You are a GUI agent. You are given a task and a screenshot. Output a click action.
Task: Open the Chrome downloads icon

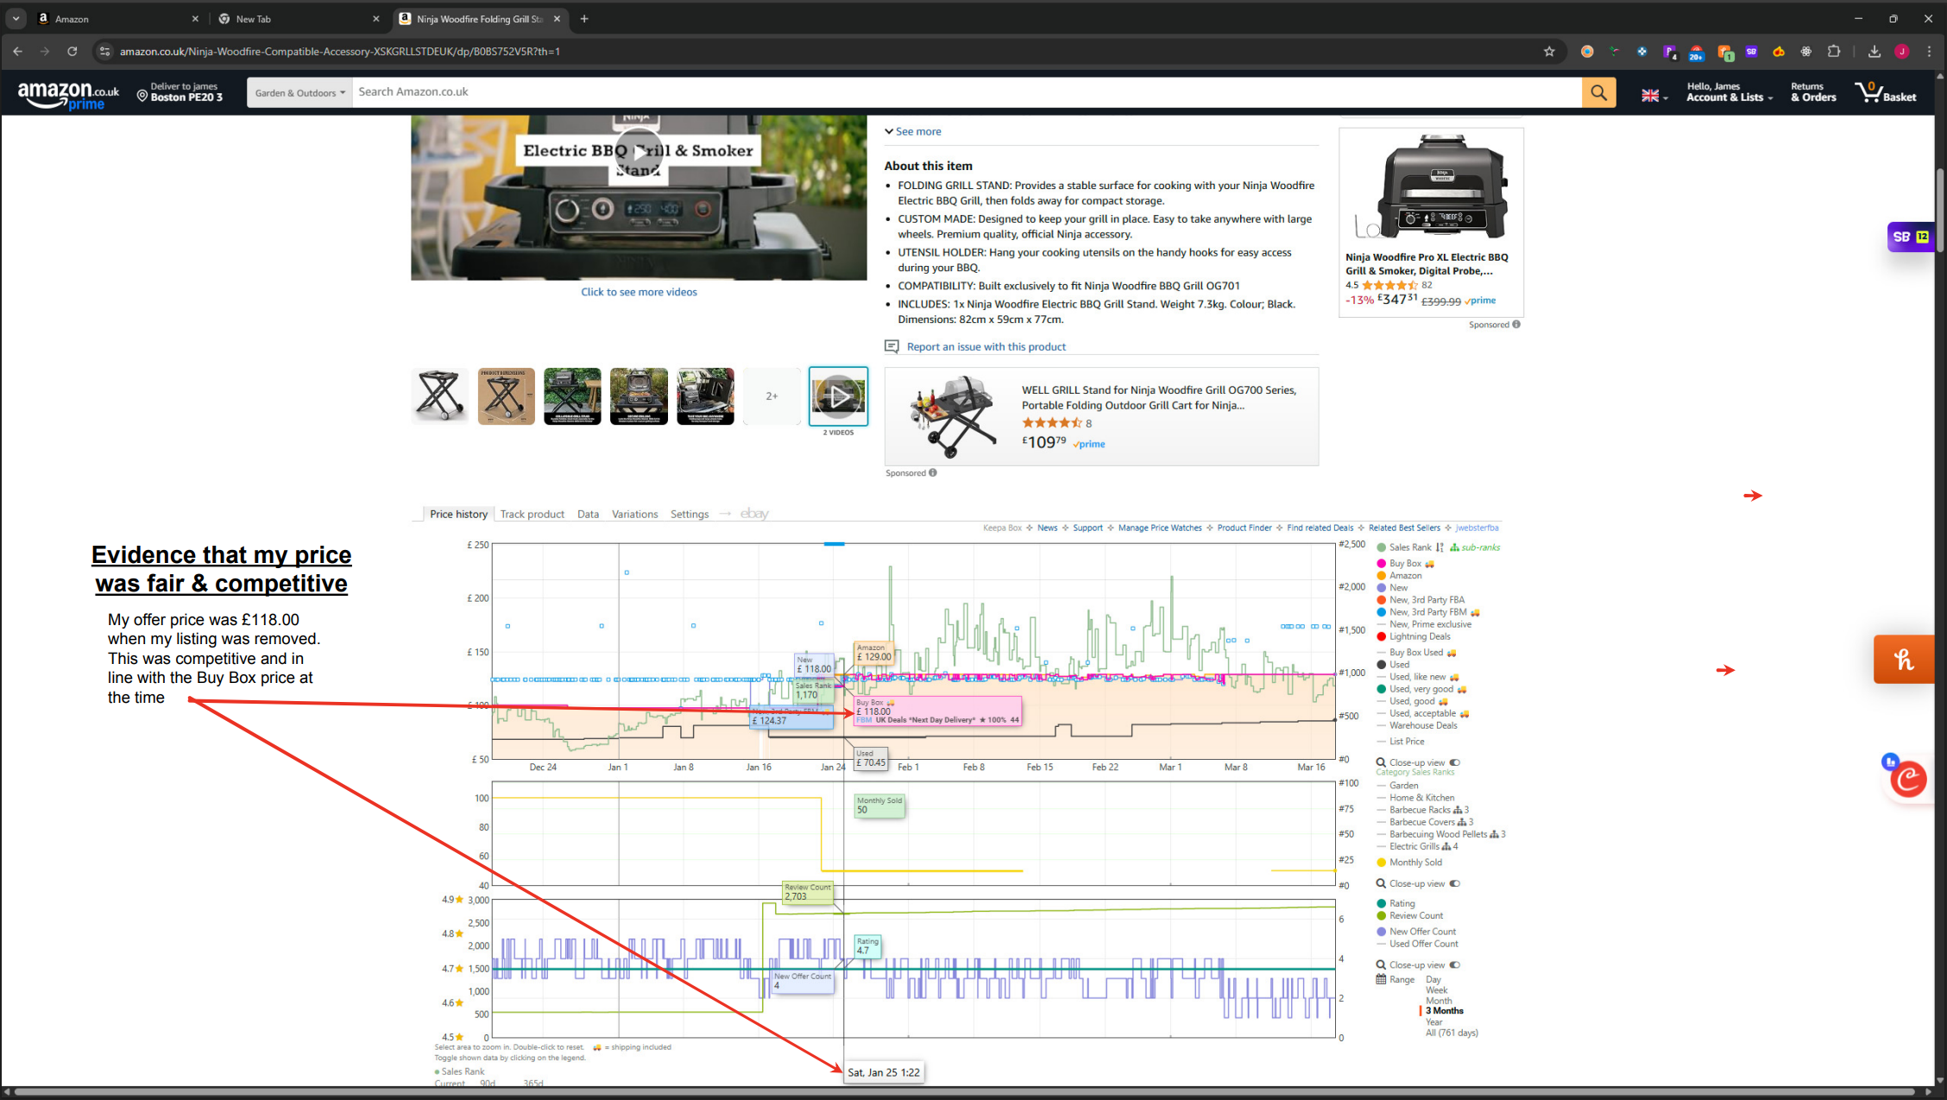pos(1875,52)
